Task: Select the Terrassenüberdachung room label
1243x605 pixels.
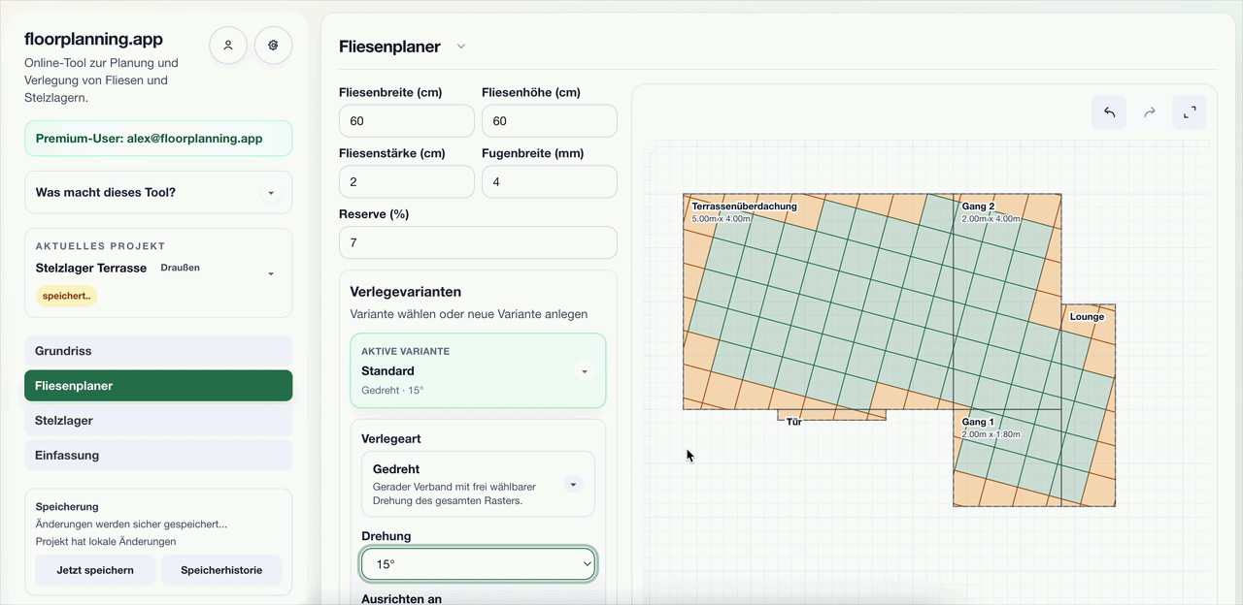Action: click(x=744, y=207)
